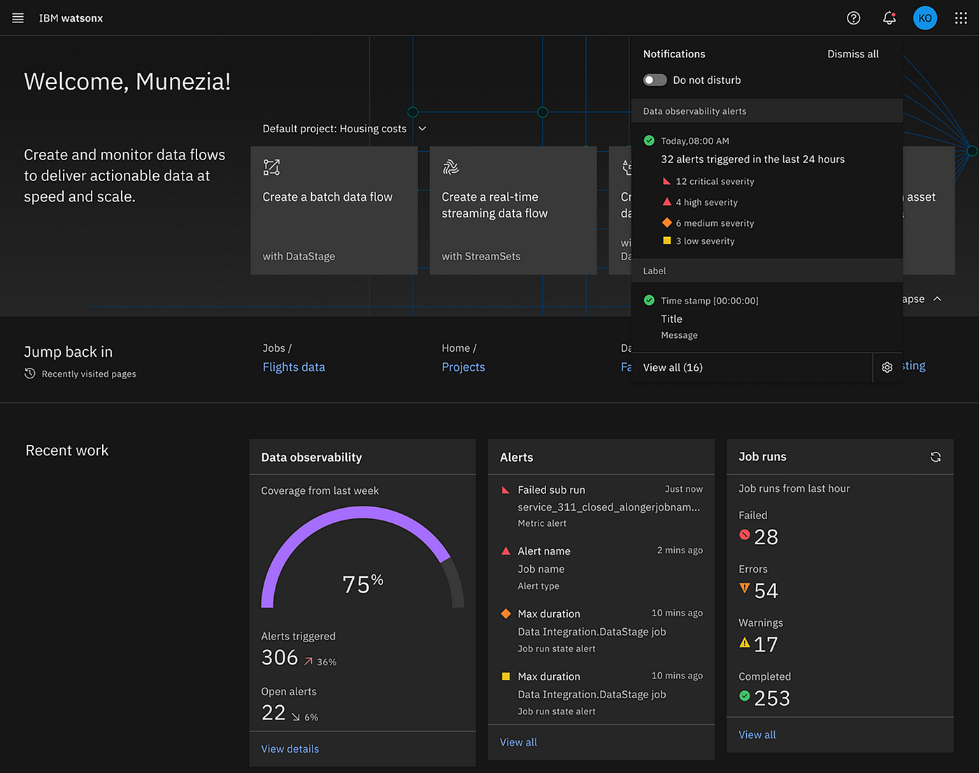979x773 pixels.
Task: Open View all in Alerts card
Action: [x=519, y=742]
